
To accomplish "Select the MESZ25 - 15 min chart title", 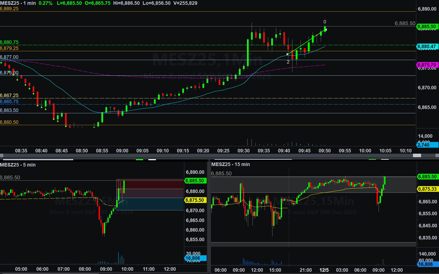I will pos(230,164).
